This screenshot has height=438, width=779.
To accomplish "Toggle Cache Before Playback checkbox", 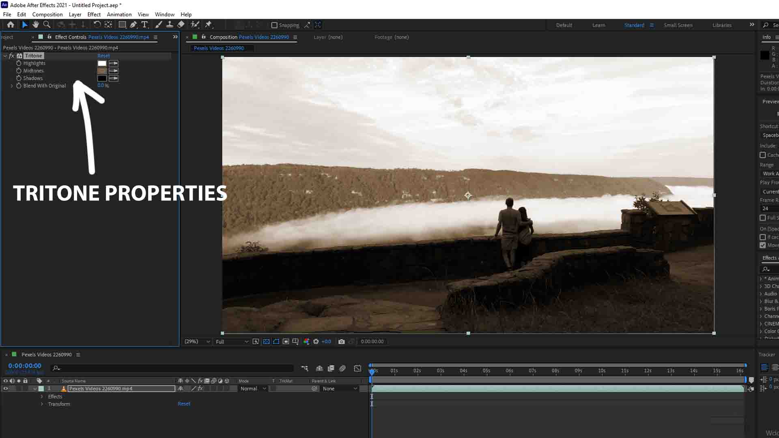I will (763, 155).
